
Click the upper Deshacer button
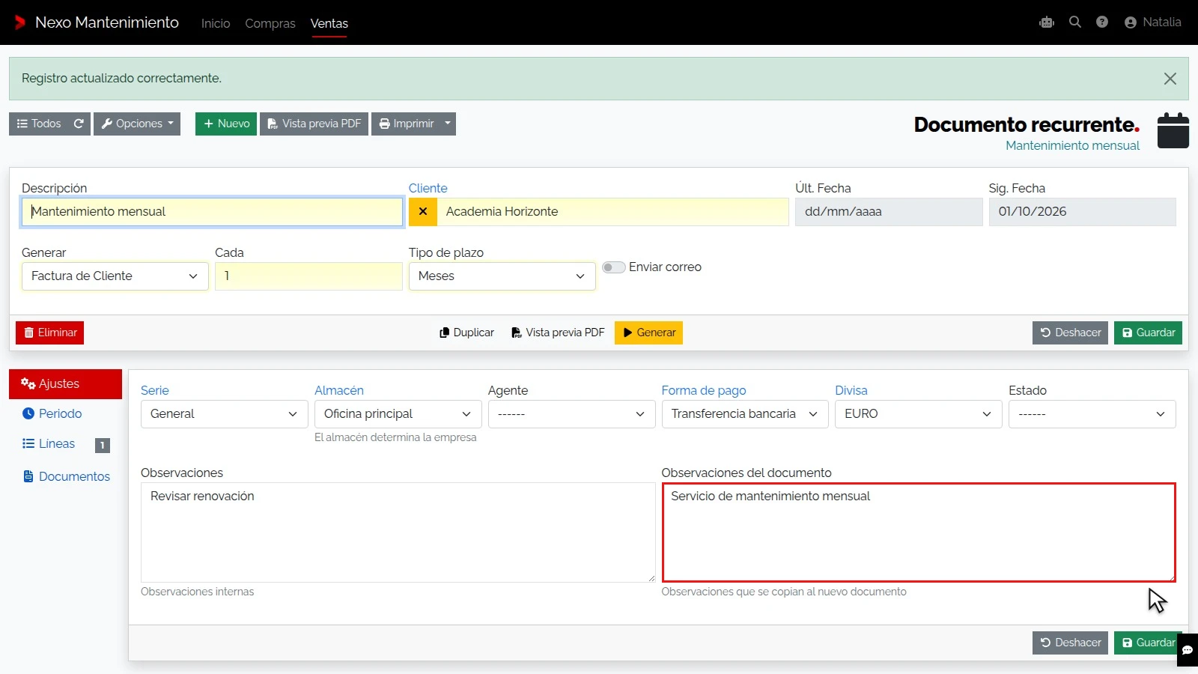tap(1070, 333)
